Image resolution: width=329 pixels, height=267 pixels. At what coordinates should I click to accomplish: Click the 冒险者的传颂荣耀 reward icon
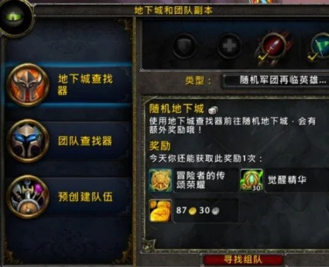(x=160, y=180)
